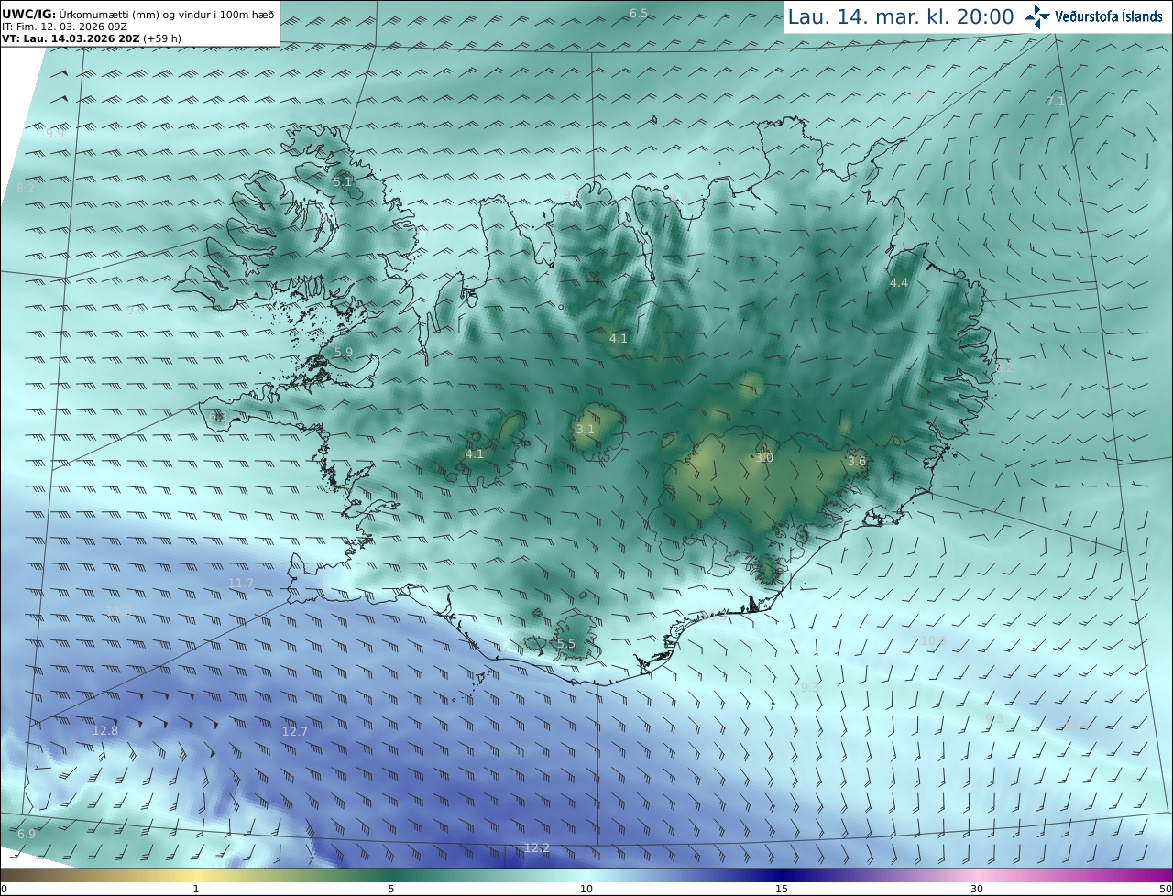1173x896 pixels.
Task: Click the 10.6 value label
Action: 933,640
